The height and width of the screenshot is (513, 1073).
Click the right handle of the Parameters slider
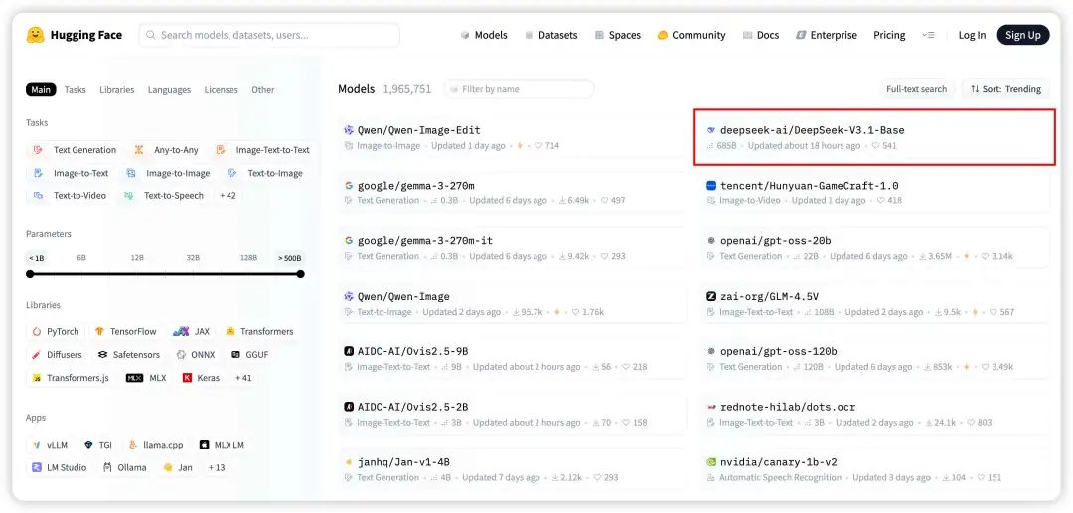coord(300,274)
